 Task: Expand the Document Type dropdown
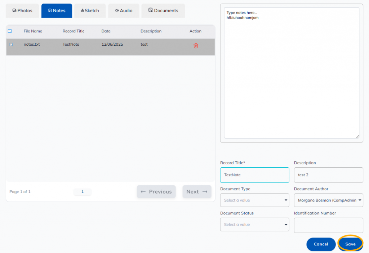[x=254, y=200]
